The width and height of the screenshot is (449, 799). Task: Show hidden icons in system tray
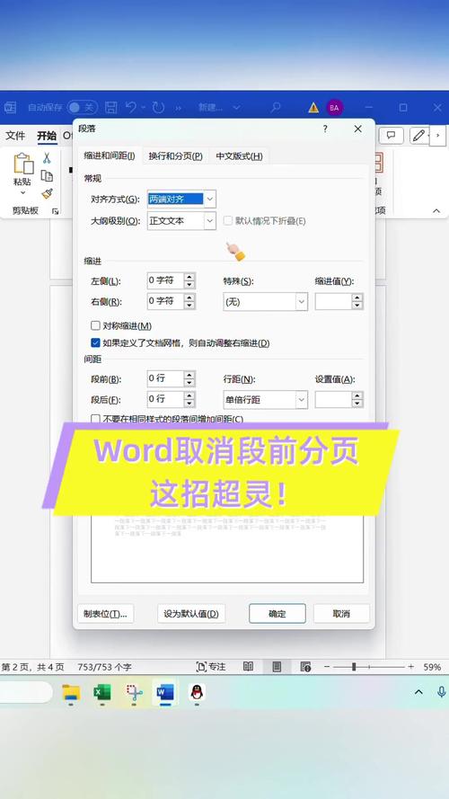[418, 691]
